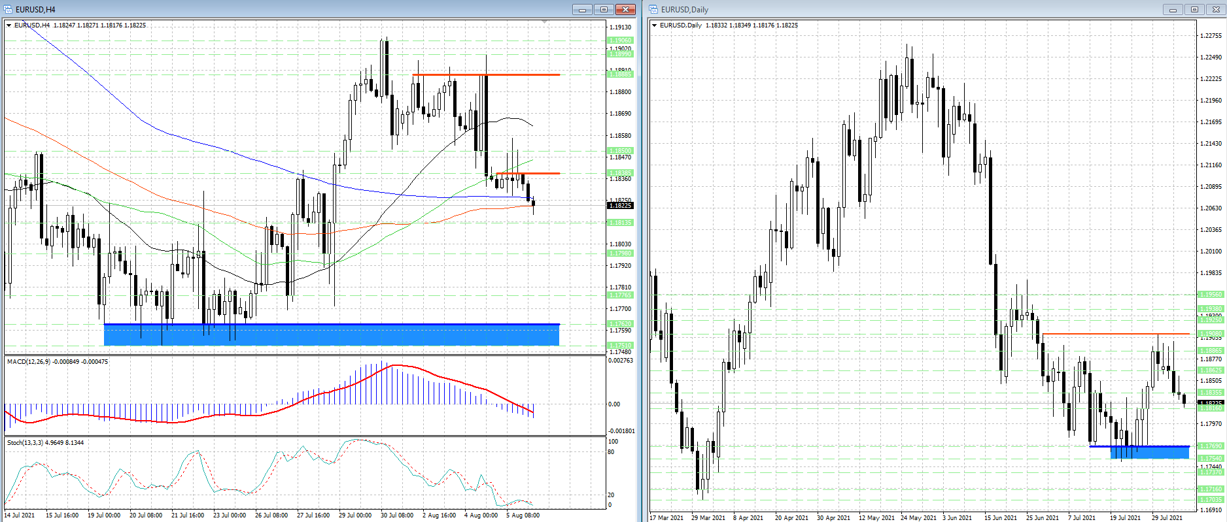
Task: Click the 12 May 2021 date on Daily axis
Action: [x=876, y=518]
